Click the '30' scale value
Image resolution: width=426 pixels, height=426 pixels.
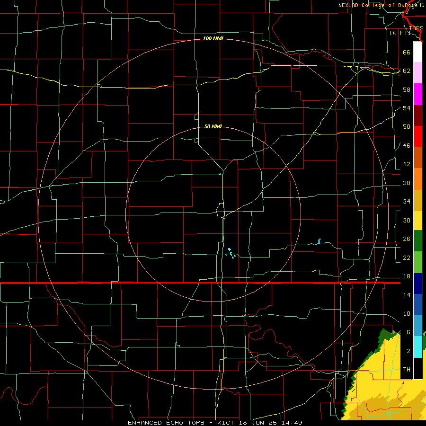(407, 220)
